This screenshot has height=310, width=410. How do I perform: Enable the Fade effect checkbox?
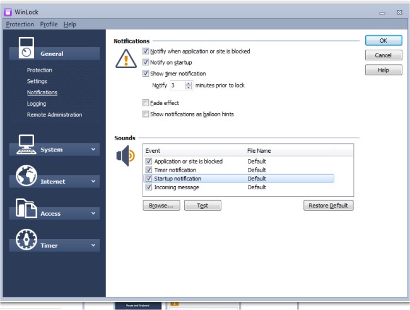pyautogui.click(x=146, y=102)
